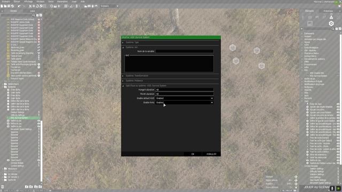Open the Enable hints dropdown
The width and height of the screenshot is (342, 192).
(184, 102)
